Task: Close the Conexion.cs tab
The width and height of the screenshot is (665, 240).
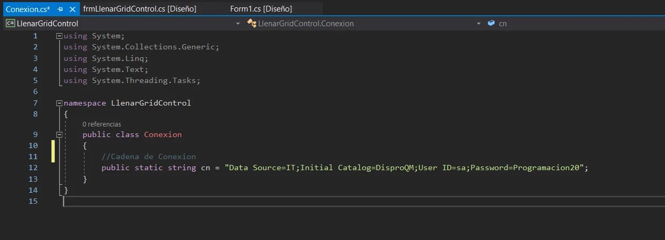Action: tap(71, 9)
